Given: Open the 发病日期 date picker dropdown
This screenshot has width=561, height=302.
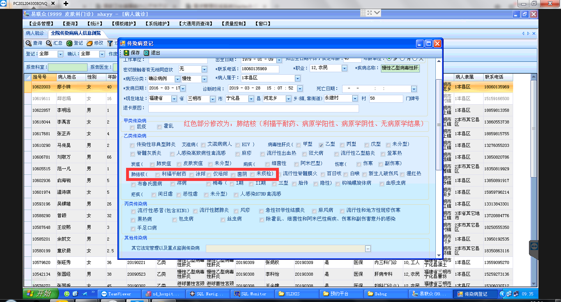Looking at the screenshot, I should (x=183, y=89).
